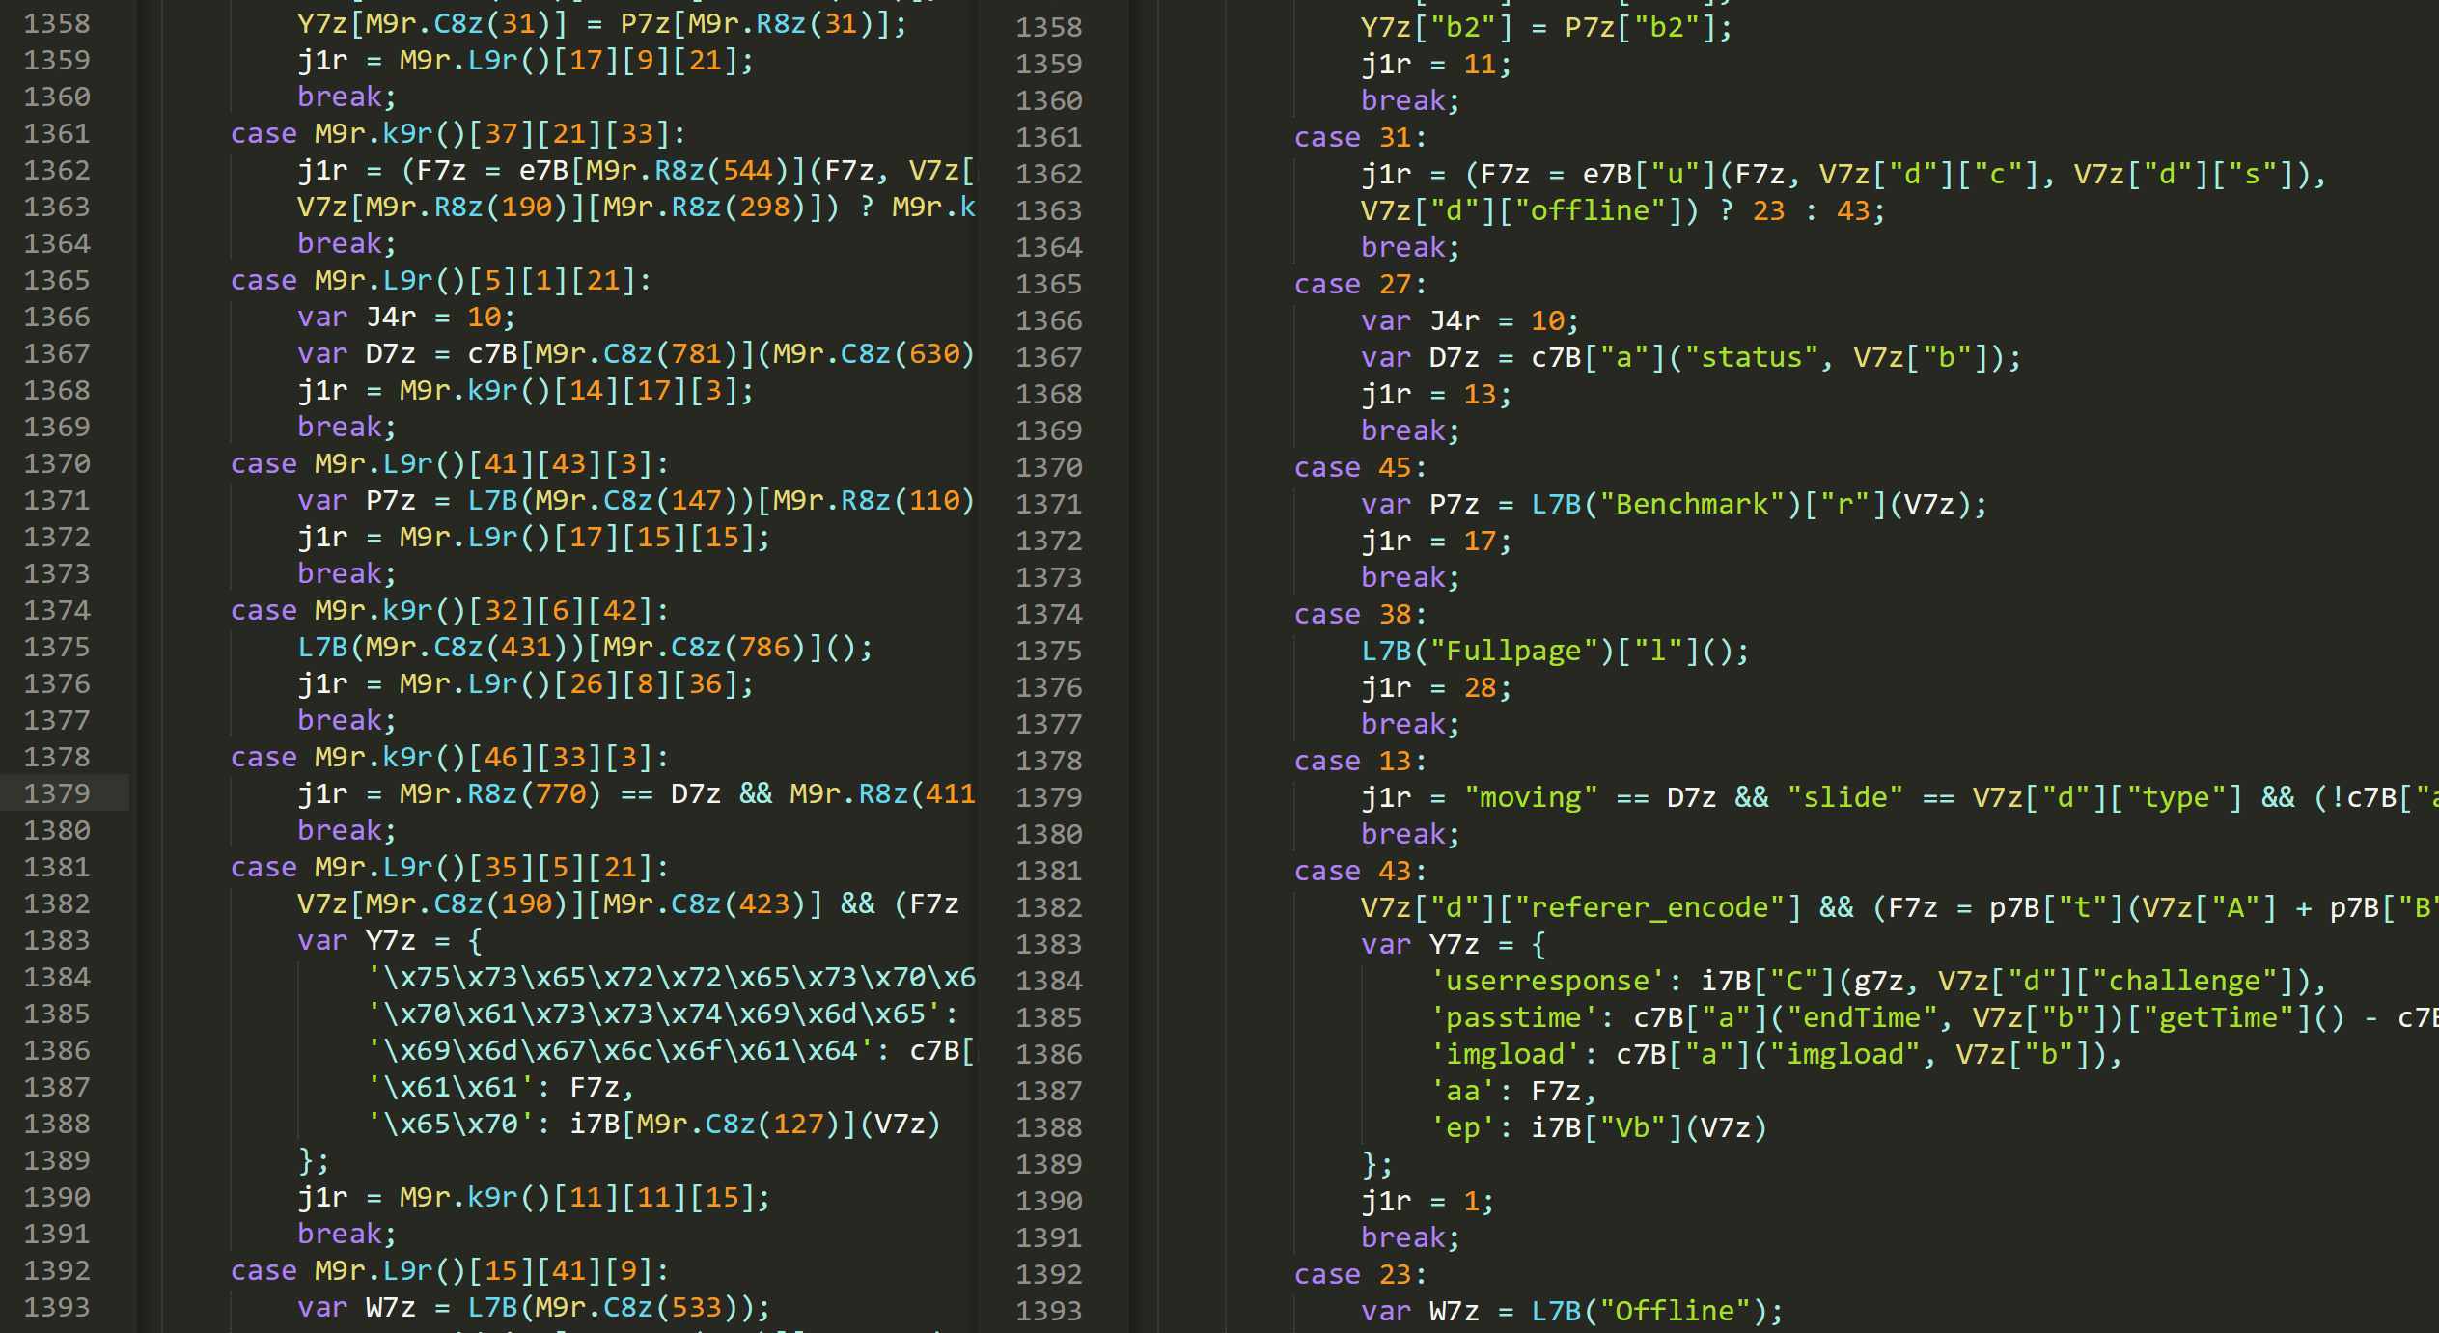The width and height of the screenshot is (2439, 1333).
Task: Click 'case M9r.k9r()[32][6][42]:' in left pane
Action: [x=450, y=610]
